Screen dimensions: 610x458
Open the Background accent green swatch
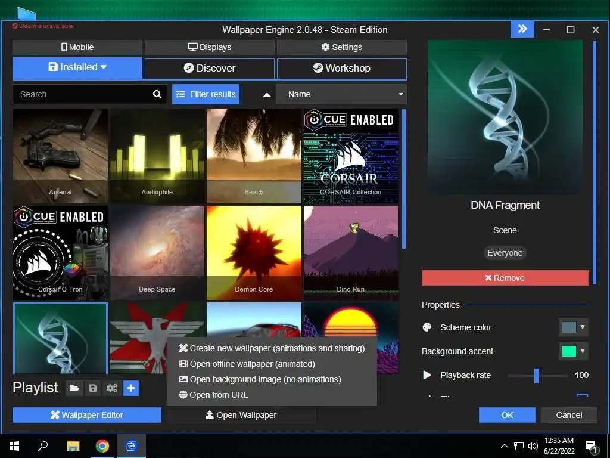click(x=569, y=351)
